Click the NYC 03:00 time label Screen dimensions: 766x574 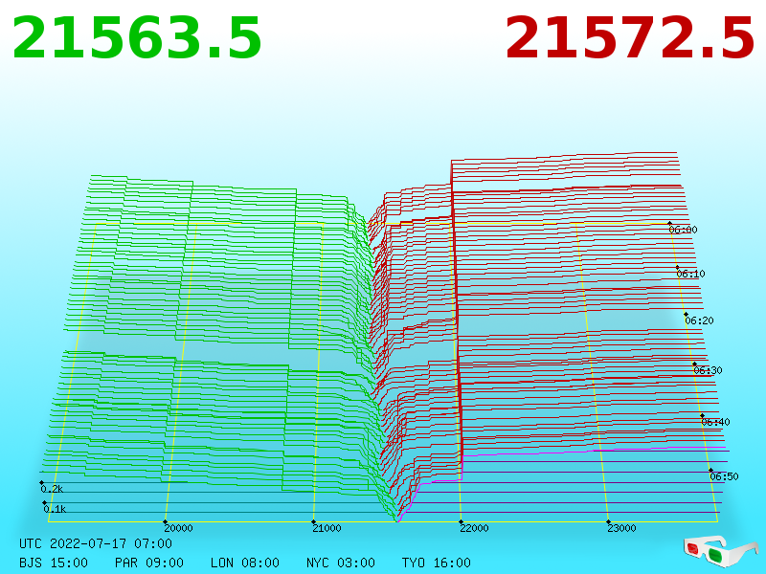coord(341,563)
